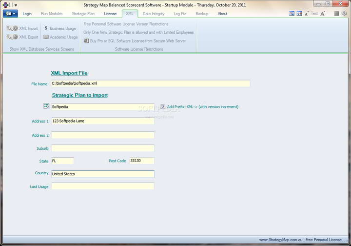The image size is (351, 246).
Task: Click the grid icon beside Softpedia plan field
Action: point(46,106)
